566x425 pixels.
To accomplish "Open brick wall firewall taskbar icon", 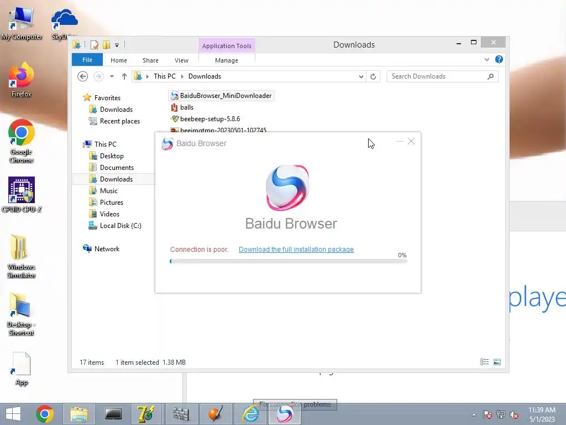I will click(x=181, y=414).
